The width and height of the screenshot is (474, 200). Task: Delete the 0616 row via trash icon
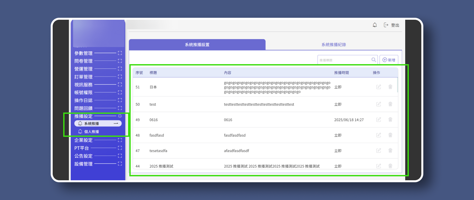click(390, 120)
